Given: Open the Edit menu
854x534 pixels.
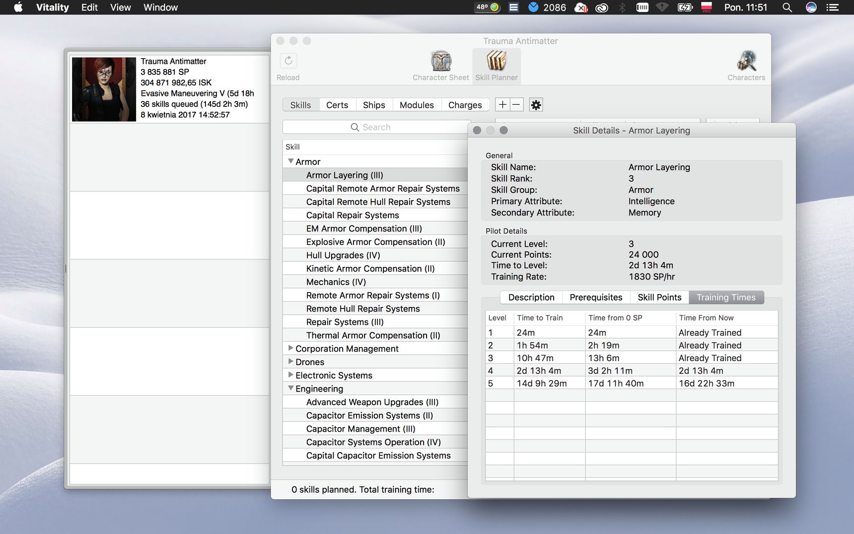Looking at the screenshot, I should click(89, 7).
